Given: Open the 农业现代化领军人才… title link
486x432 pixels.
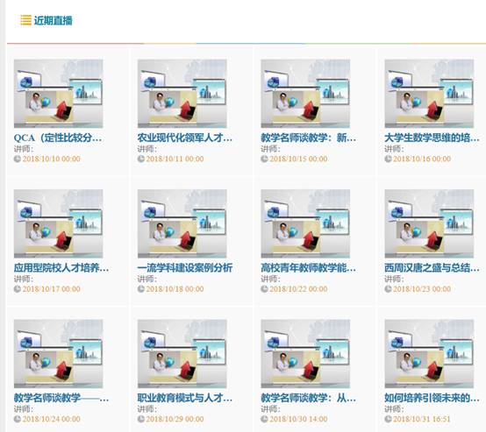Looking at the screenshot, I should click(185, 138).
